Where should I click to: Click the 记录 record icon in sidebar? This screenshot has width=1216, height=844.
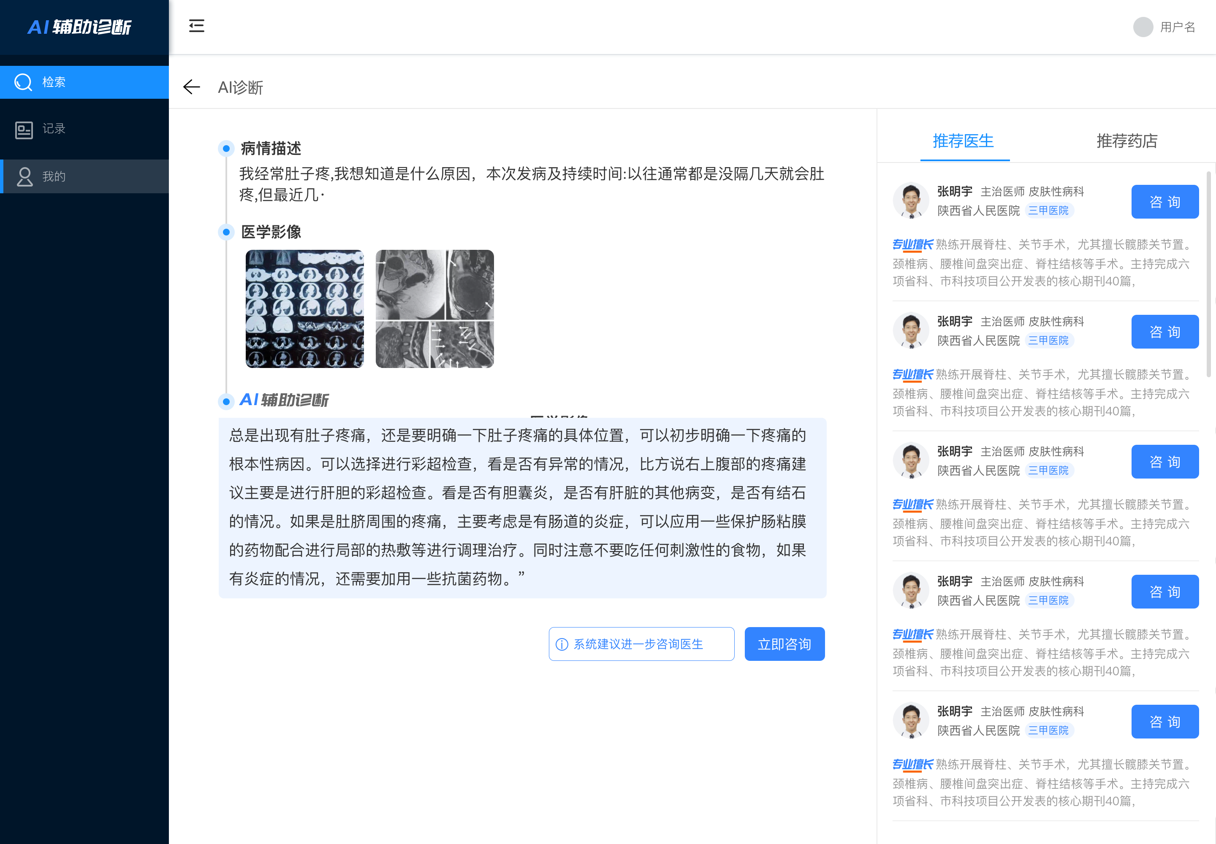[24, 130]
